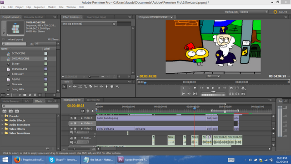Select the Slide tool
Viewport: 291px width, 164px height.
(101, 87)
